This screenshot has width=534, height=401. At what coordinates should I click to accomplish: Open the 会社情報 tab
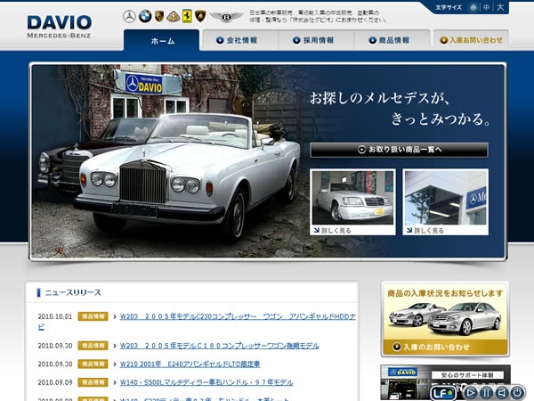click(240, 40)
